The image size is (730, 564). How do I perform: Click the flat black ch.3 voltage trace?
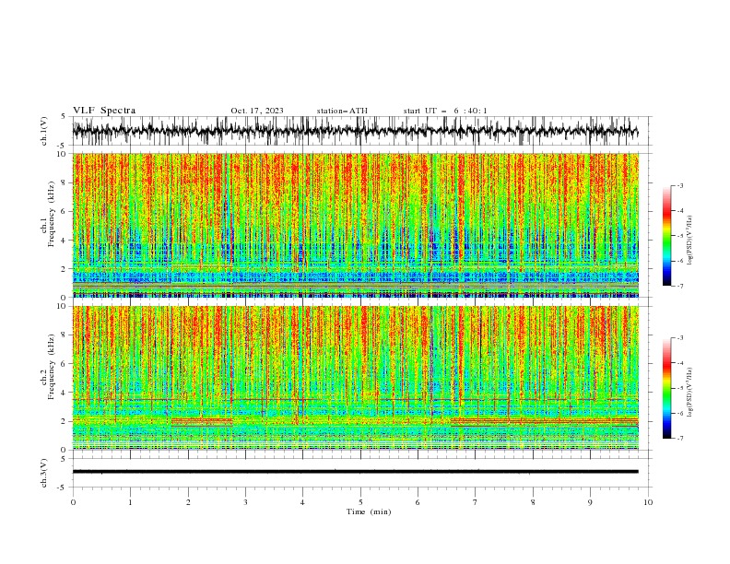(355, 472)
